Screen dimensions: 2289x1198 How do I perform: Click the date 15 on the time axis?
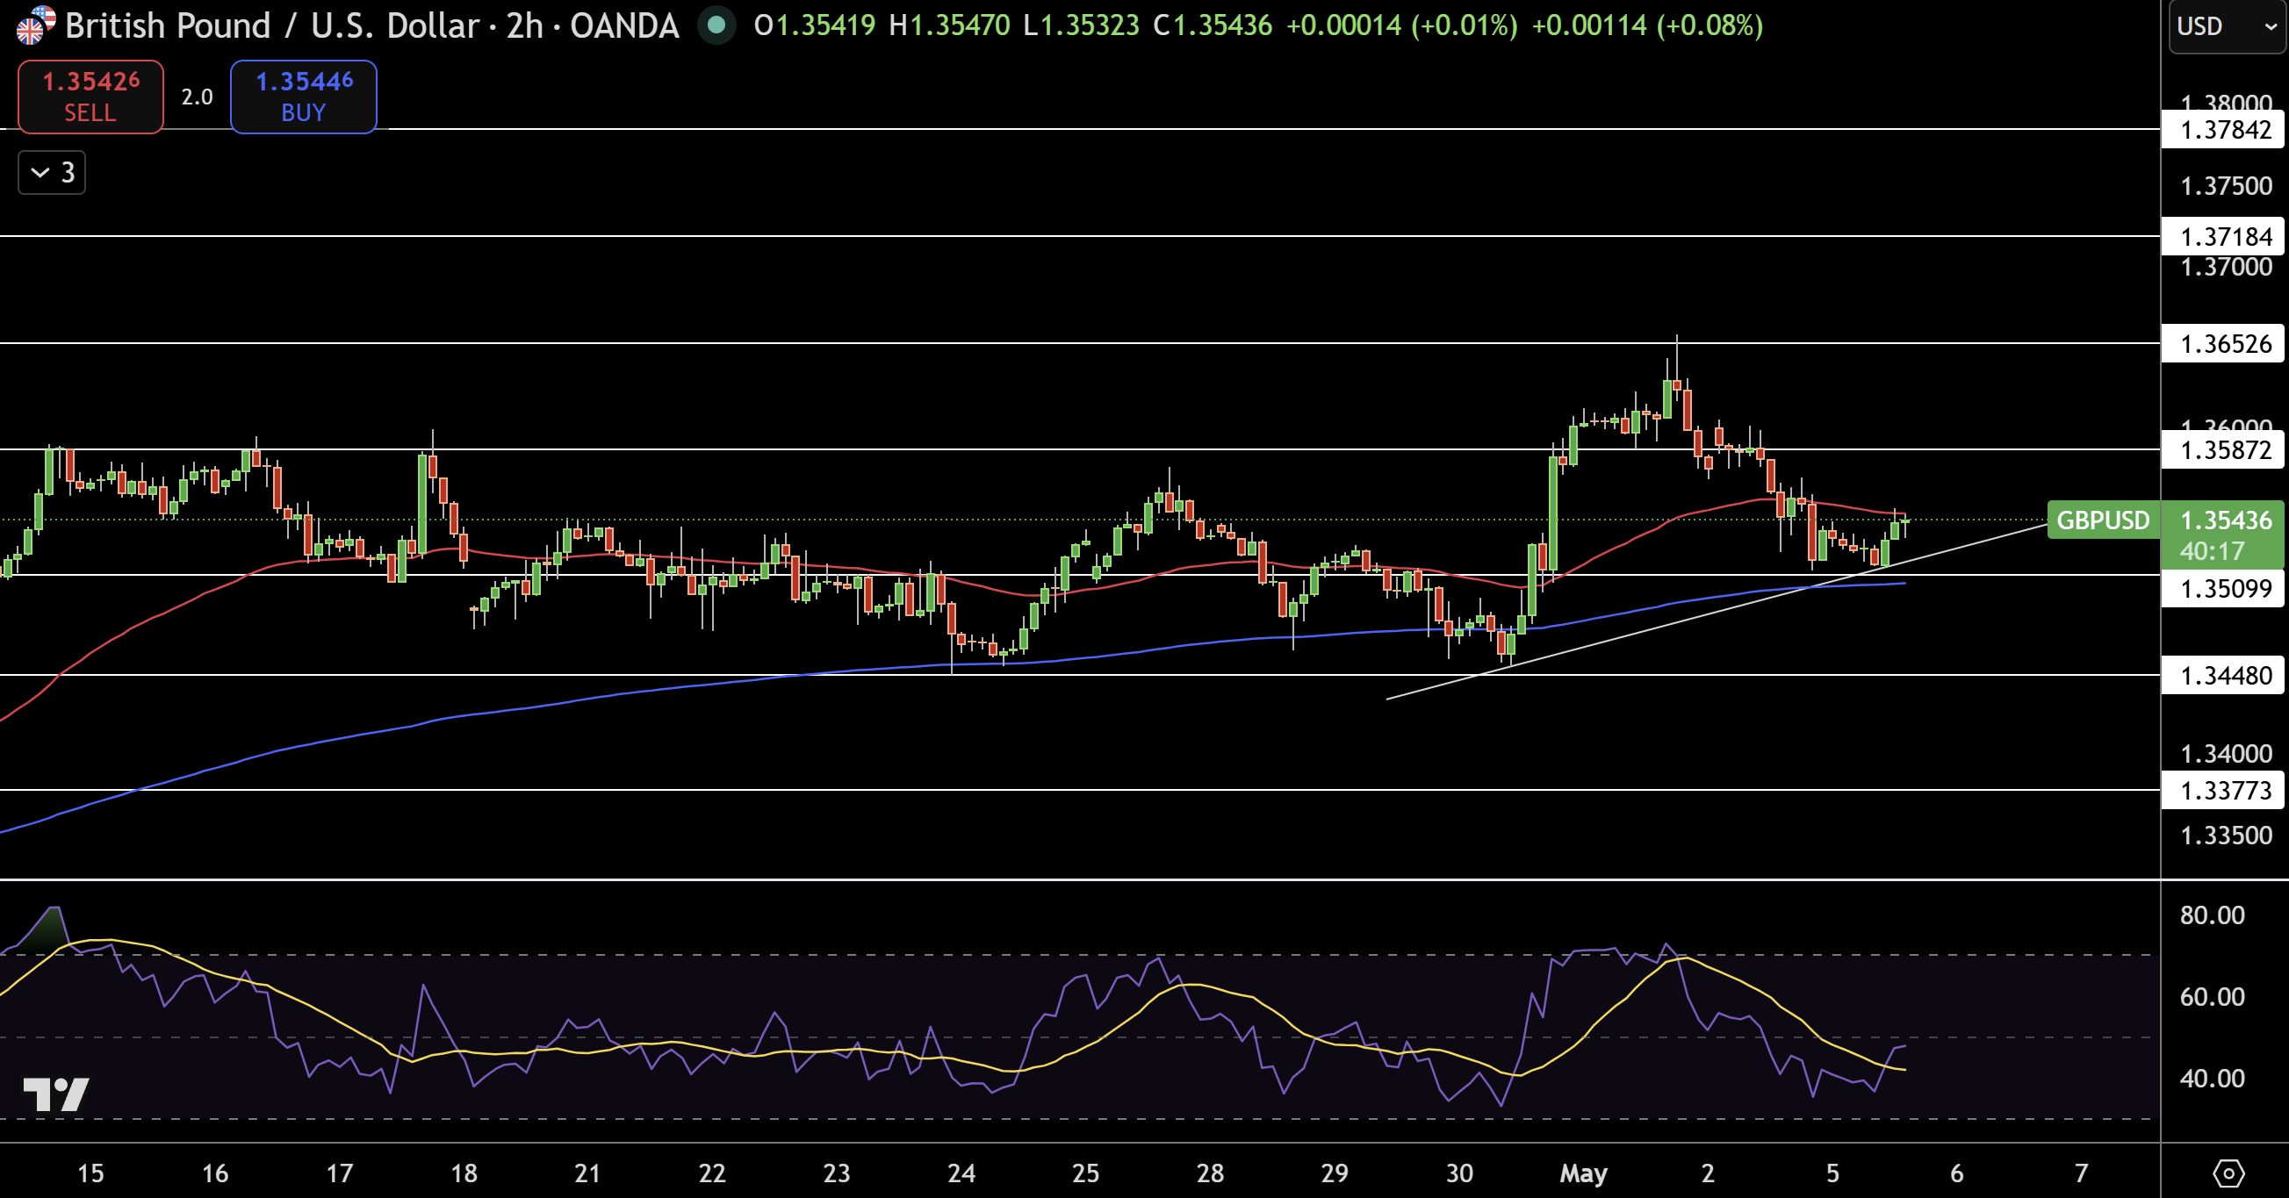tap(90, 1174)
